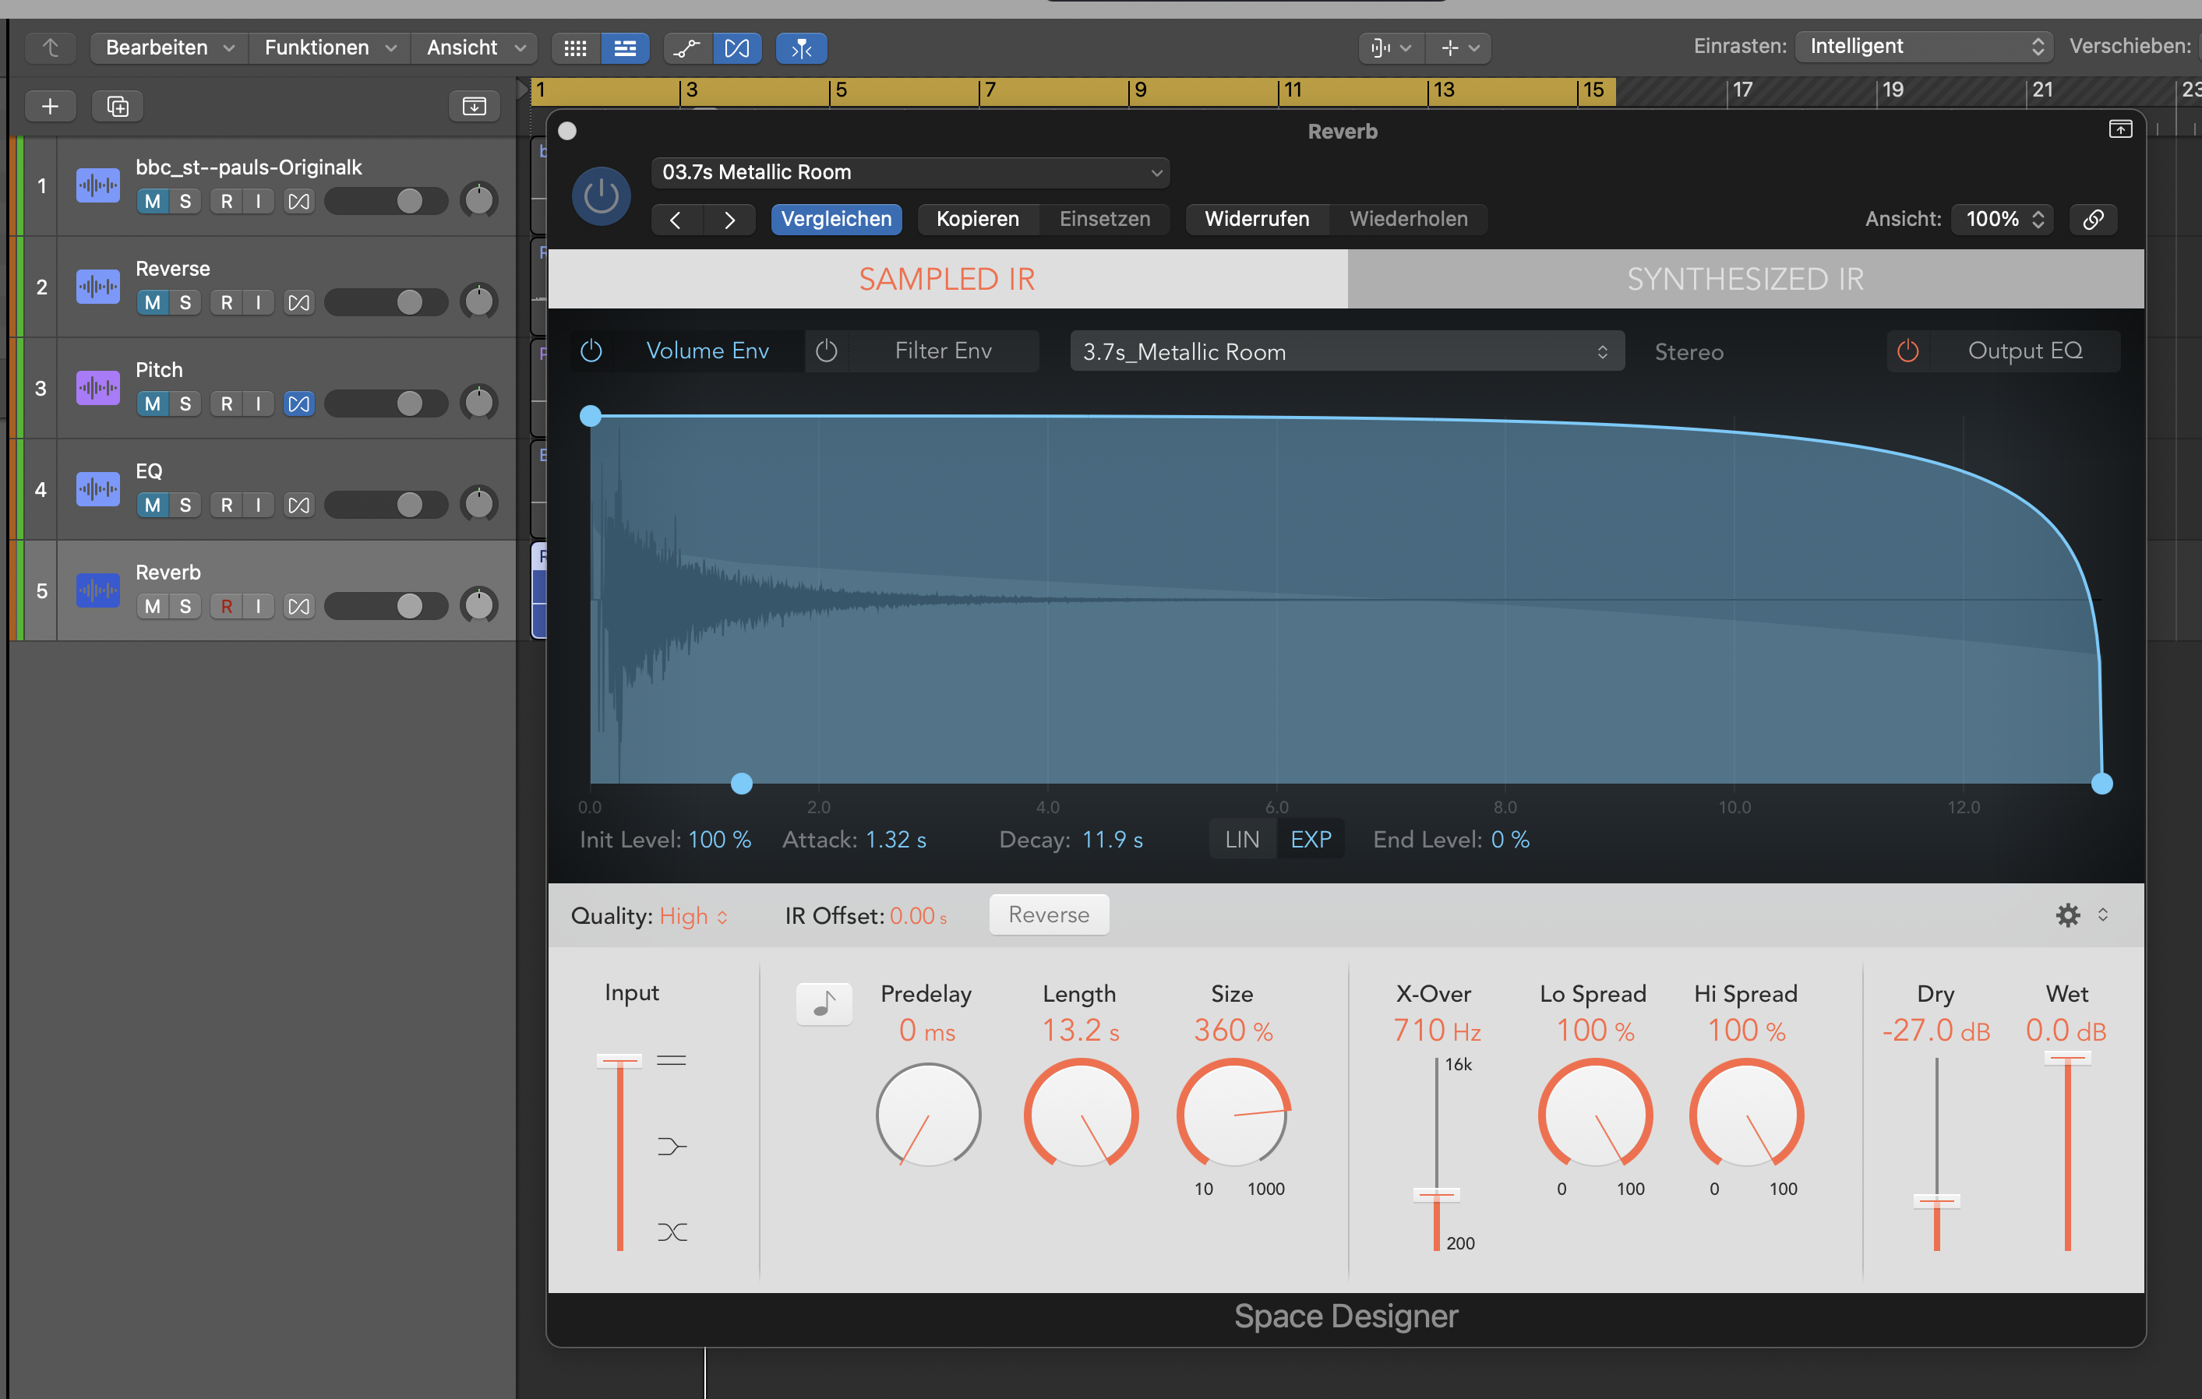Open the 03.7s Metallic Room preset dropdown
Image resolution: width=2202 pixels, height=1399 pixels.
click(910, 173)
